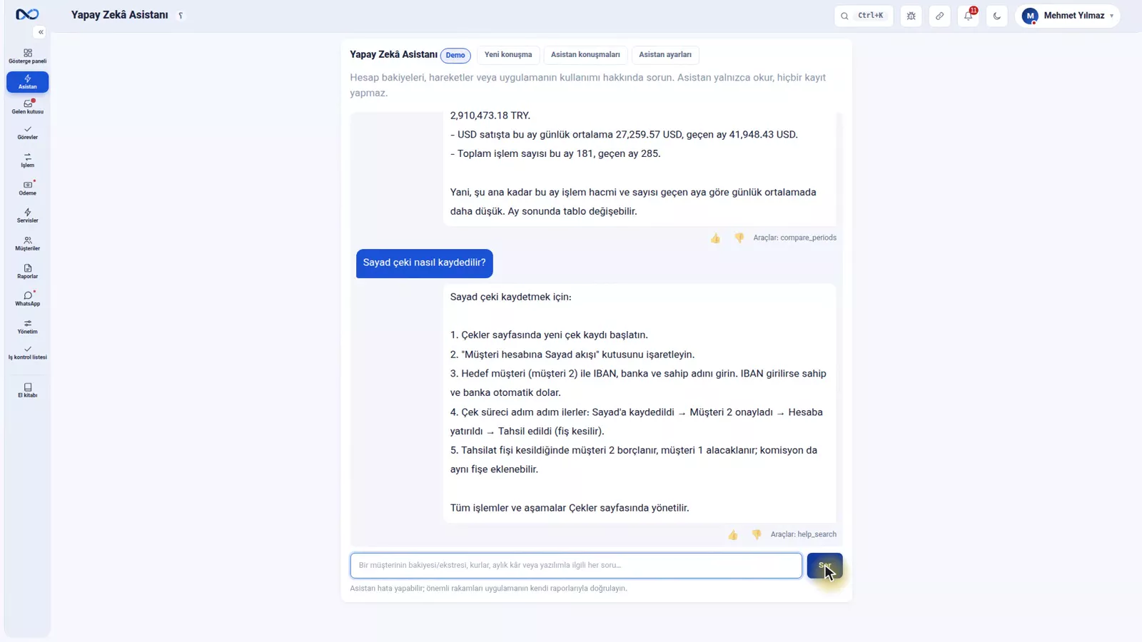This screenshot has width=1142, height=642.
Task: Open Müşteriler customers page
Action: click(28, 244)
